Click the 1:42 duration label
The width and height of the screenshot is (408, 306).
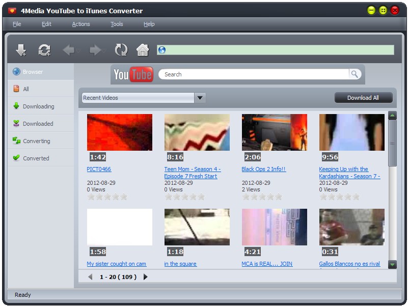[98, 157]
